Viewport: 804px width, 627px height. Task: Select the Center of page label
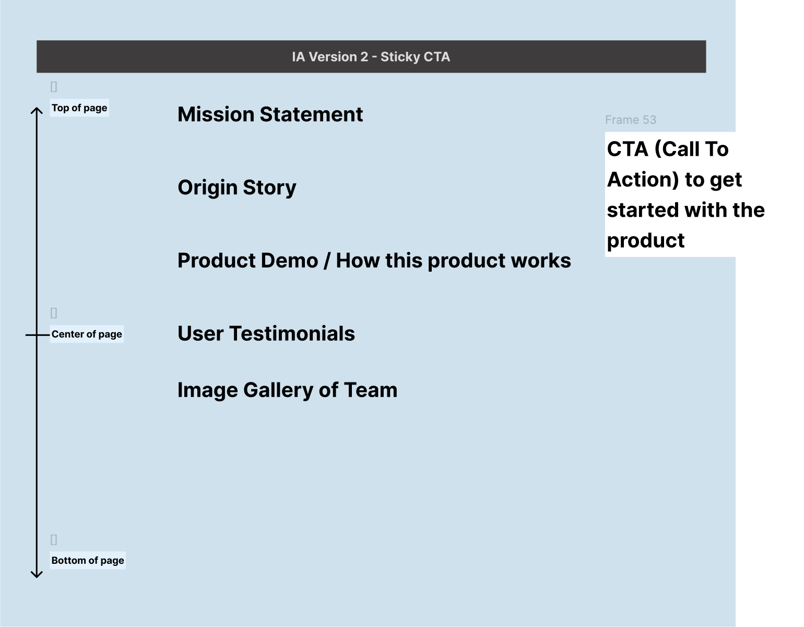point(86,334)
